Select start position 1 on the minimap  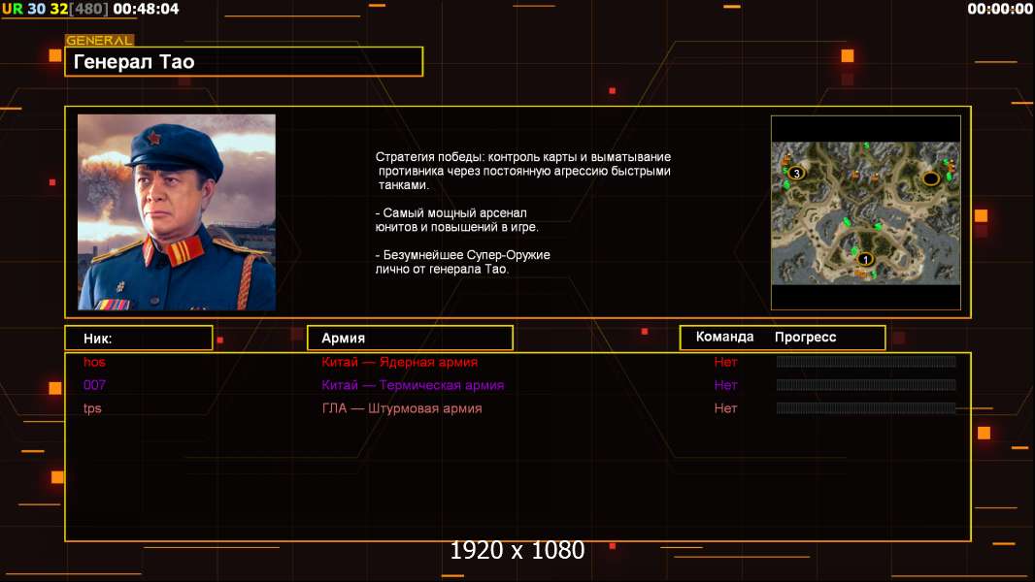click(865, 260)
